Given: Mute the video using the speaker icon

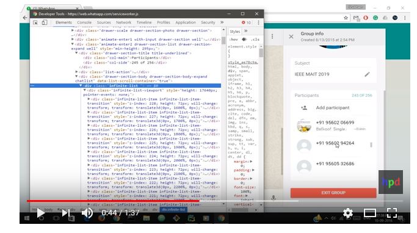Looking at the screenshot, I should click(87, 213).
